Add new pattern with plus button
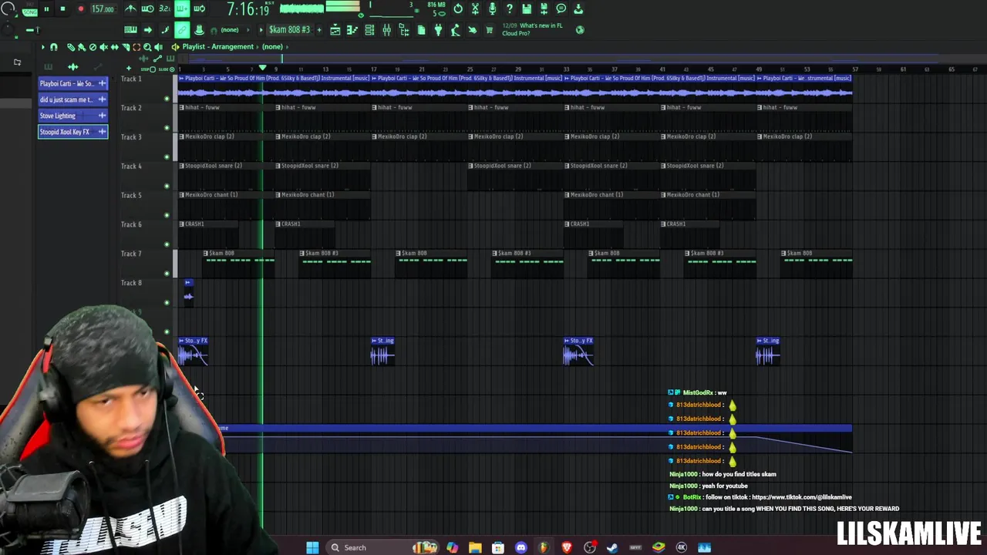The width and height of the screenshot is (987, 555). [319, 29]
